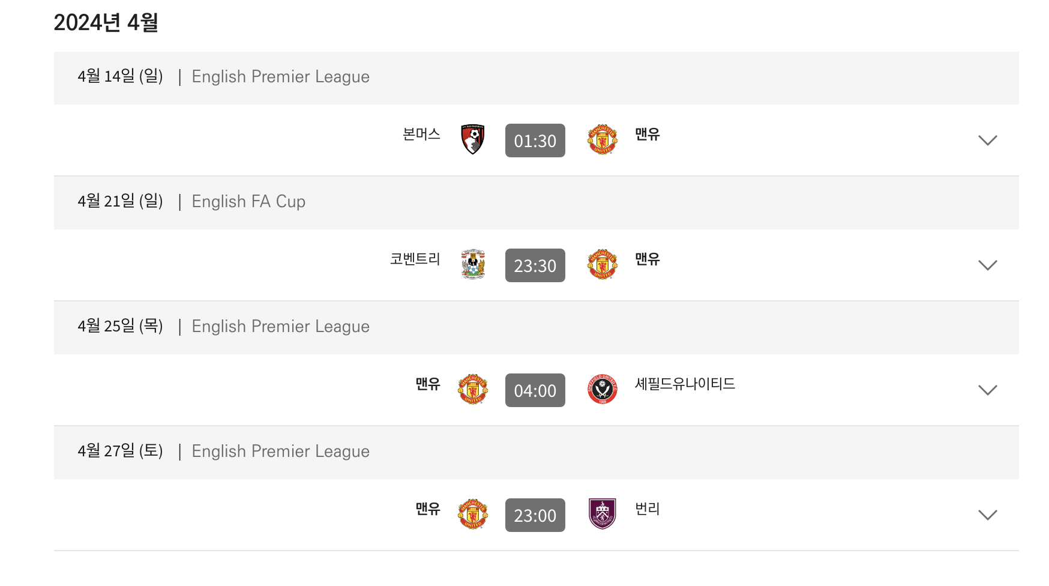
Task: Click the 23:00 kickoff time badge
Action: 535,515
